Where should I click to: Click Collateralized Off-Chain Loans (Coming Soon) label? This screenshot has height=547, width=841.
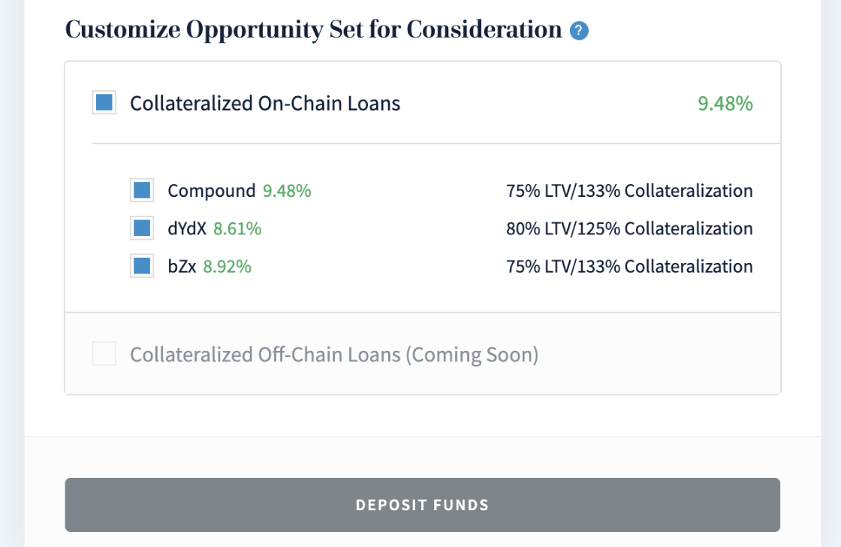tap(334, 355)
